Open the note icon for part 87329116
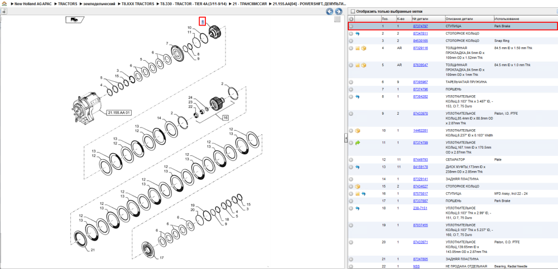The width and height of the screenshot is (558, 269). tap(358, 48)
